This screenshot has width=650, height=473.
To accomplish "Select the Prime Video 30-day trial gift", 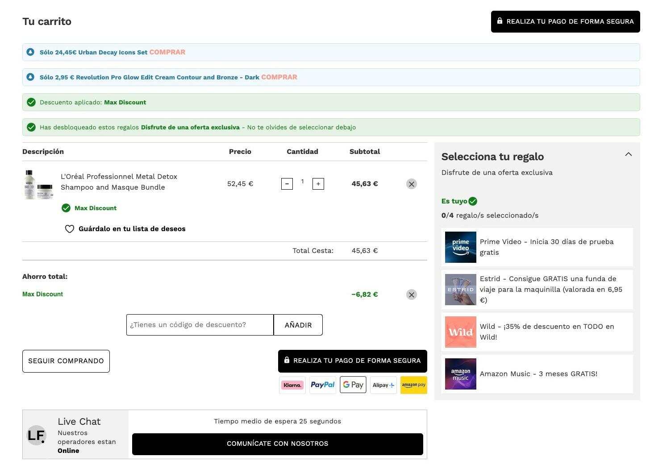I will point(537,247).
